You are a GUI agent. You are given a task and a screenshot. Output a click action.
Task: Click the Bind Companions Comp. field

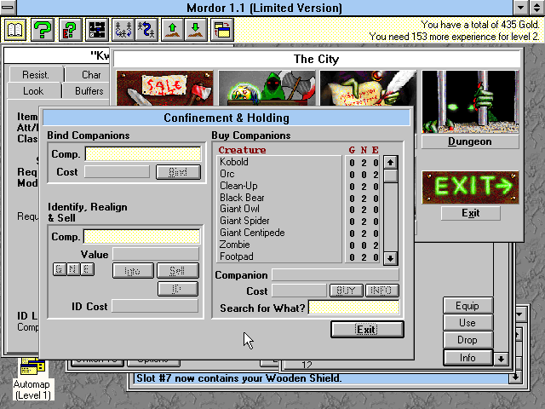tap(143, 153)
